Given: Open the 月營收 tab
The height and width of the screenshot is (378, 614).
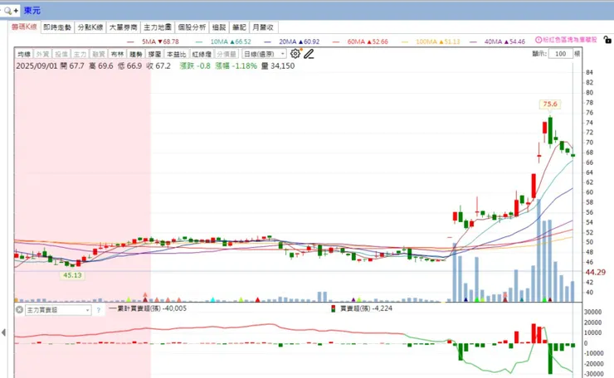Looking at the screenshot, I should pos(264,27).
